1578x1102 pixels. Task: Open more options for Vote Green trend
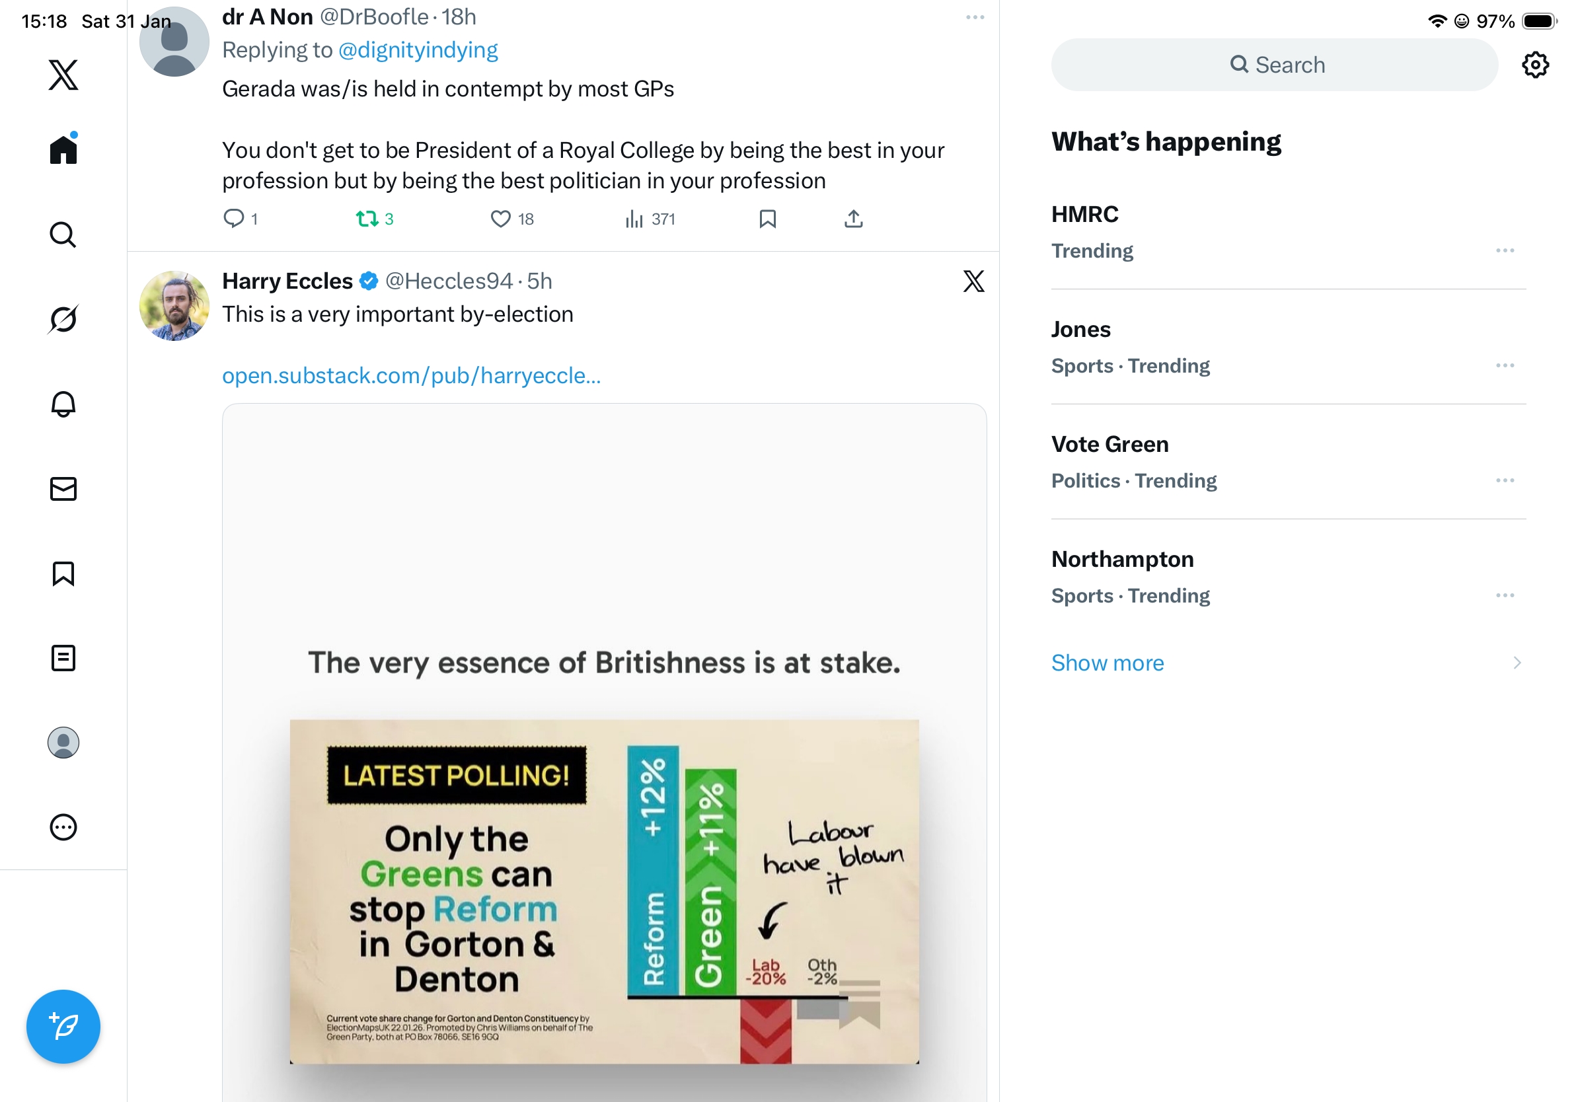point(1505,481)
